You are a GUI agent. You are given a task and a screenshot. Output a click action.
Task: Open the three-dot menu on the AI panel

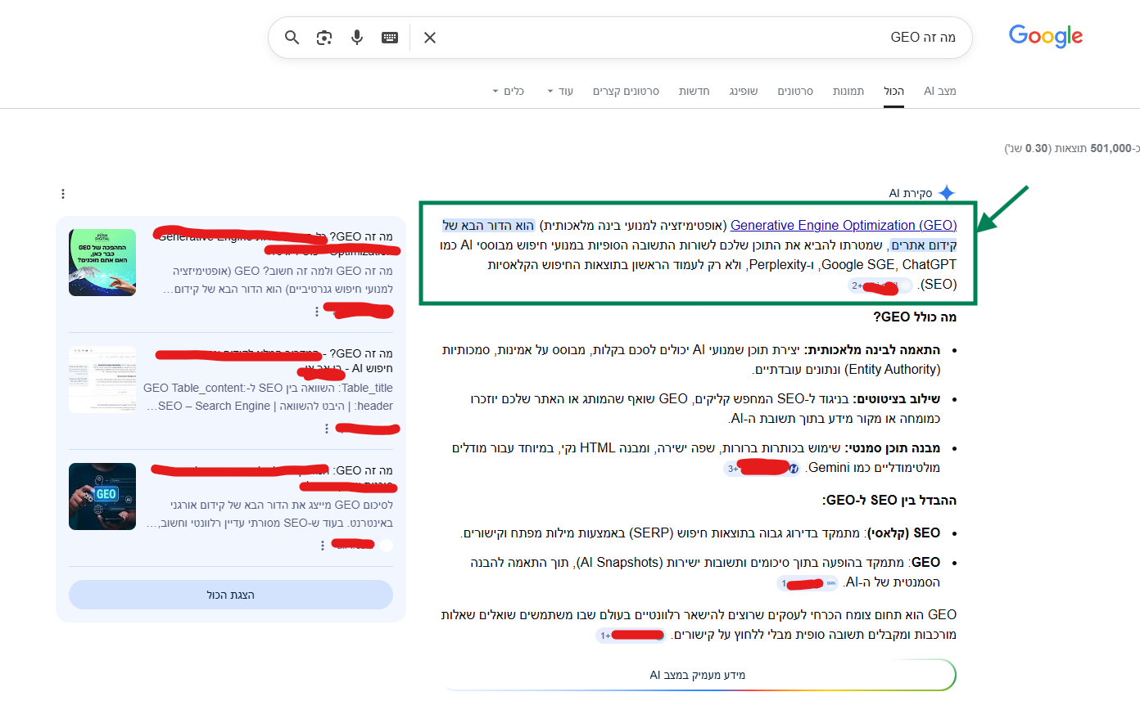63,193
